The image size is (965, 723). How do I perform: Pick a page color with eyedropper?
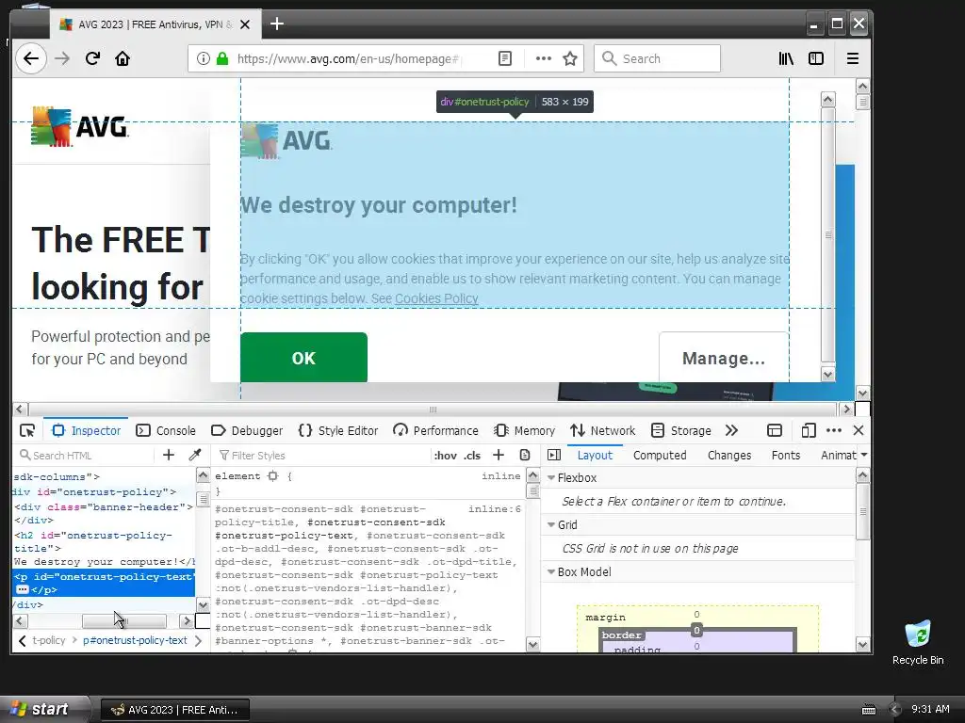click(195, 455)
